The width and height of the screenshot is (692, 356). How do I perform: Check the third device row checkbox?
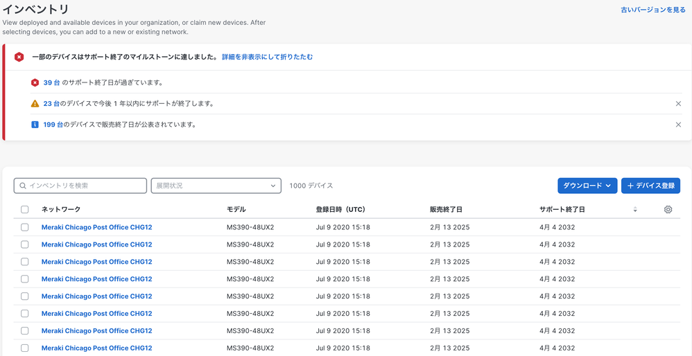coord(25,262)
